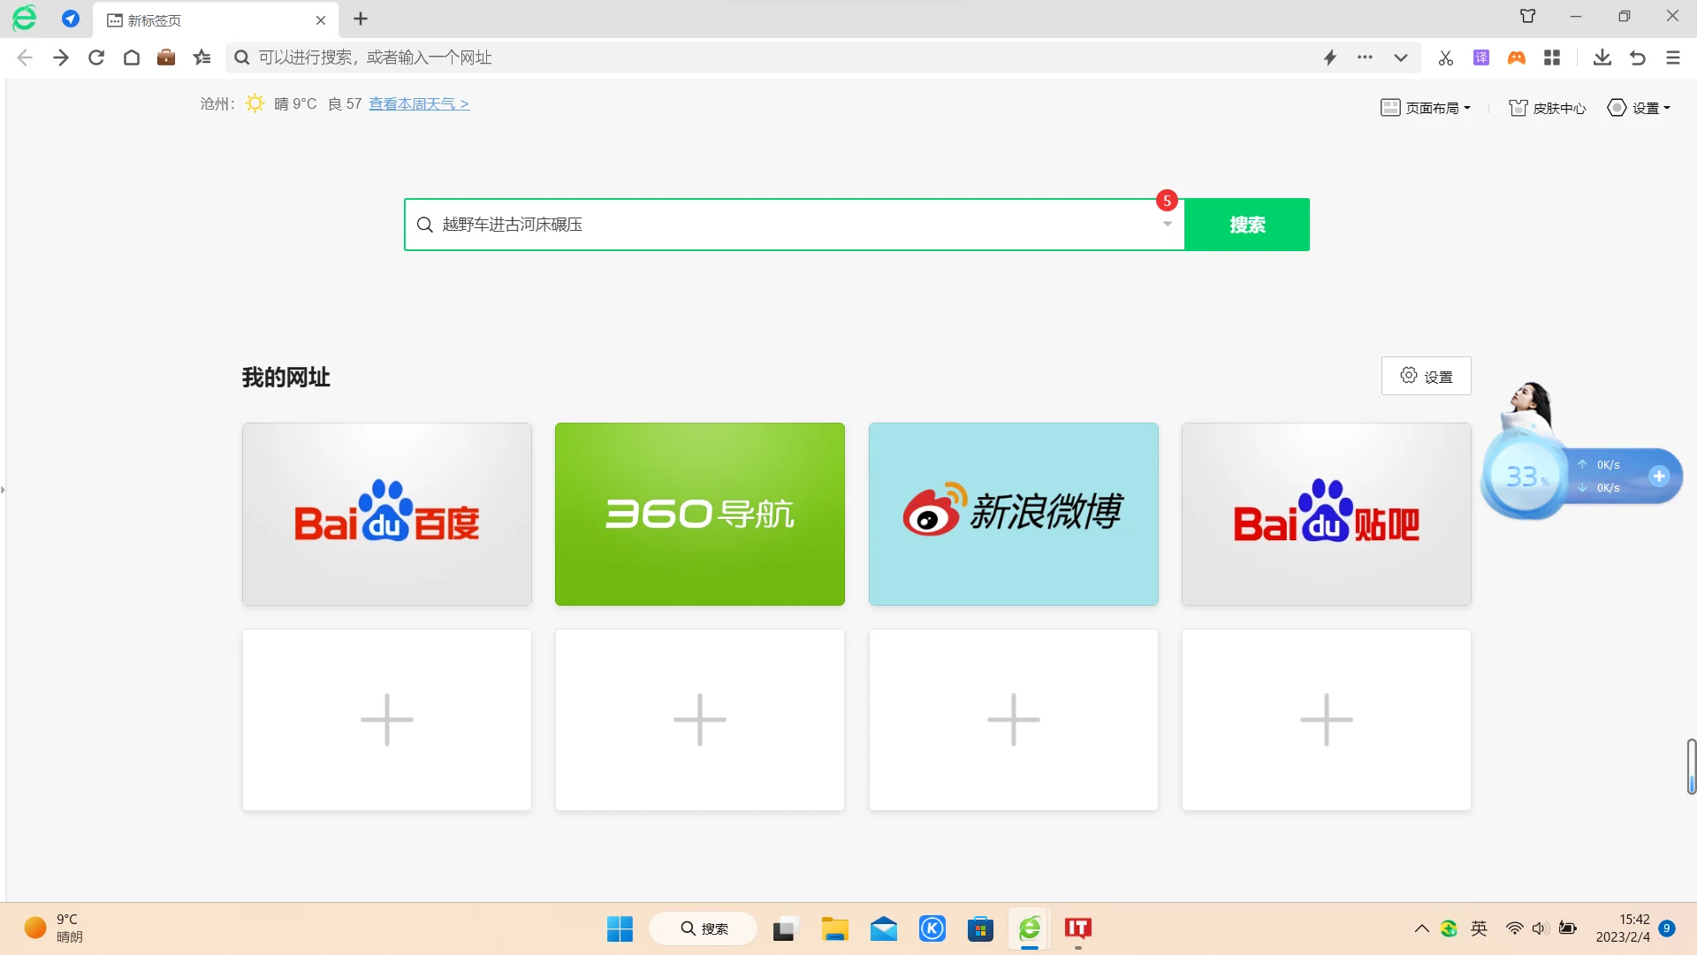Click the green 搜索 button

(x=1247, y=225)
